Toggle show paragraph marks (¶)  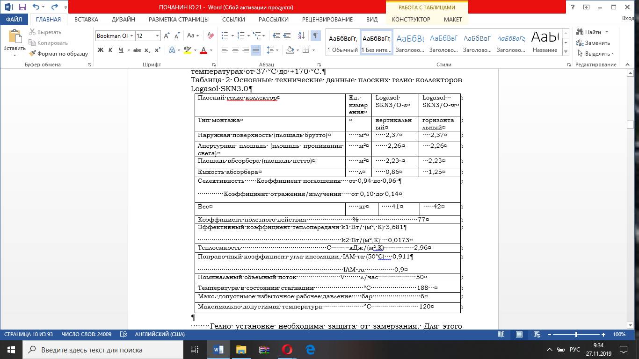[x=316, y=36]
